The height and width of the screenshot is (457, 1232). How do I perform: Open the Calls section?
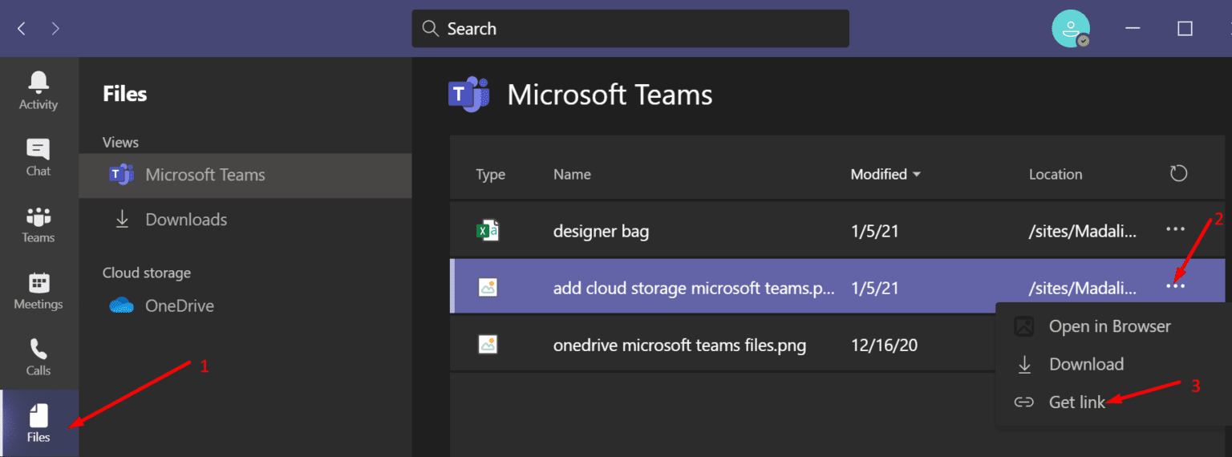click(38, 357)
